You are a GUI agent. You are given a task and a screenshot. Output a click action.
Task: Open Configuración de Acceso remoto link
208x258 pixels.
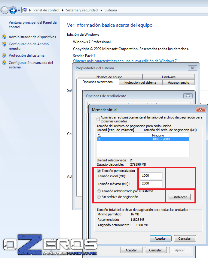[29, 46]
